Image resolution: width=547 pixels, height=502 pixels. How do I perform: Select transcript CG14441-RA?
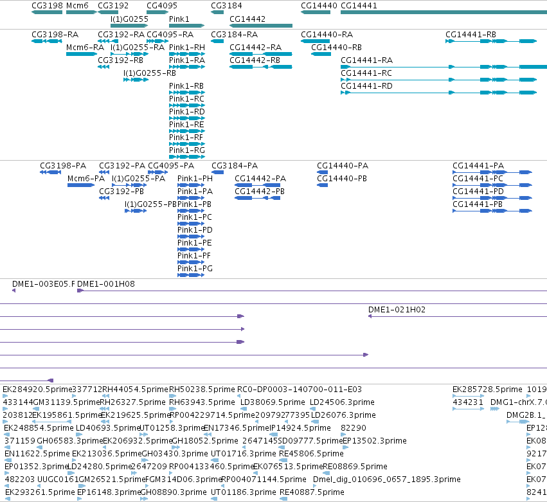coord(366,60)
